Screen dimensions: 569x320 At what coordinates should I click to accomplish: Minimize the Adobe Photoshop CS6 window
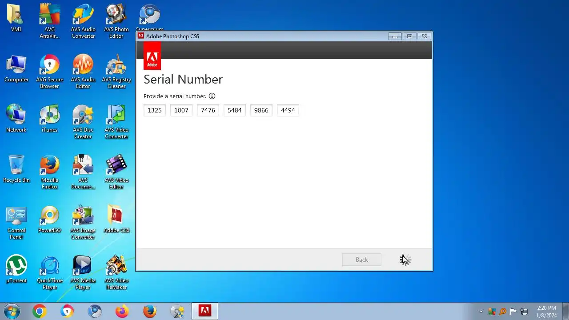[x=395, y=36]
